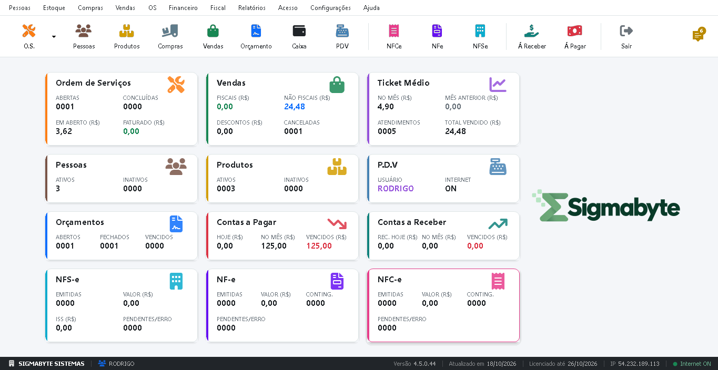718x370 pixels.
Task: Open the Configurações menu
Action: [x=330, y=8]
